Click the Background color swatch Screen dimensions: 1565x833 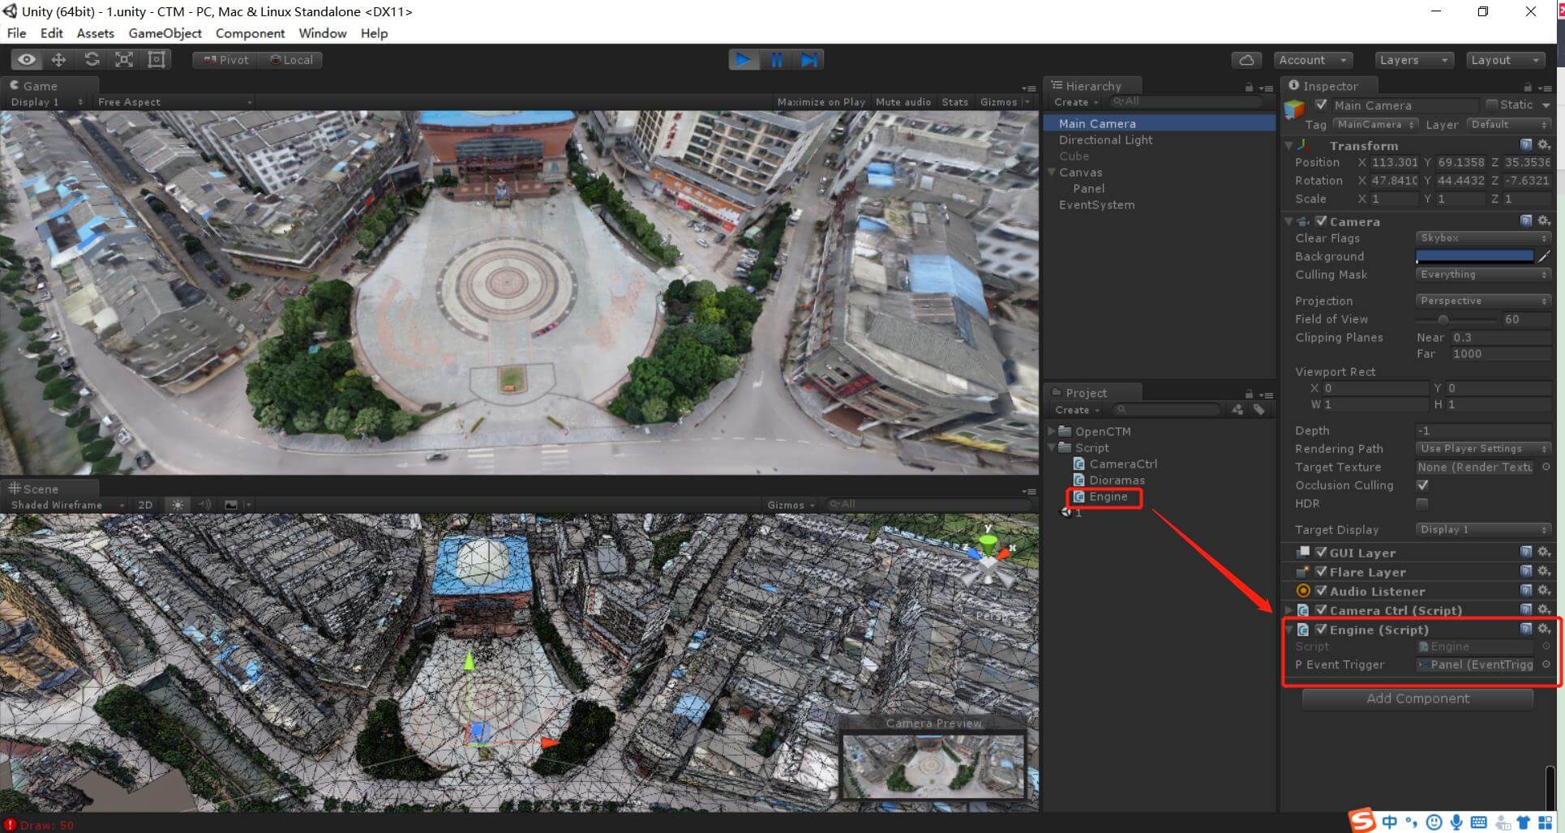point(1473,257)
